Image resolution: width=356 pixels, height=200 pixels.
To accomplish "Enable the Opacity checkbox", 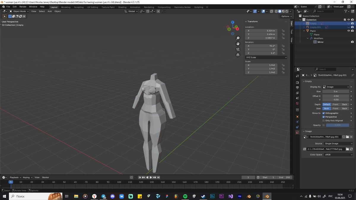I will tap(324, 125).
